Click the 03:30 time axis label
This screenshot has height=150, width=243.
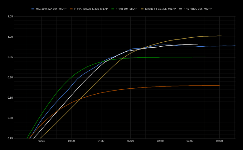click(x=219, y=141)
